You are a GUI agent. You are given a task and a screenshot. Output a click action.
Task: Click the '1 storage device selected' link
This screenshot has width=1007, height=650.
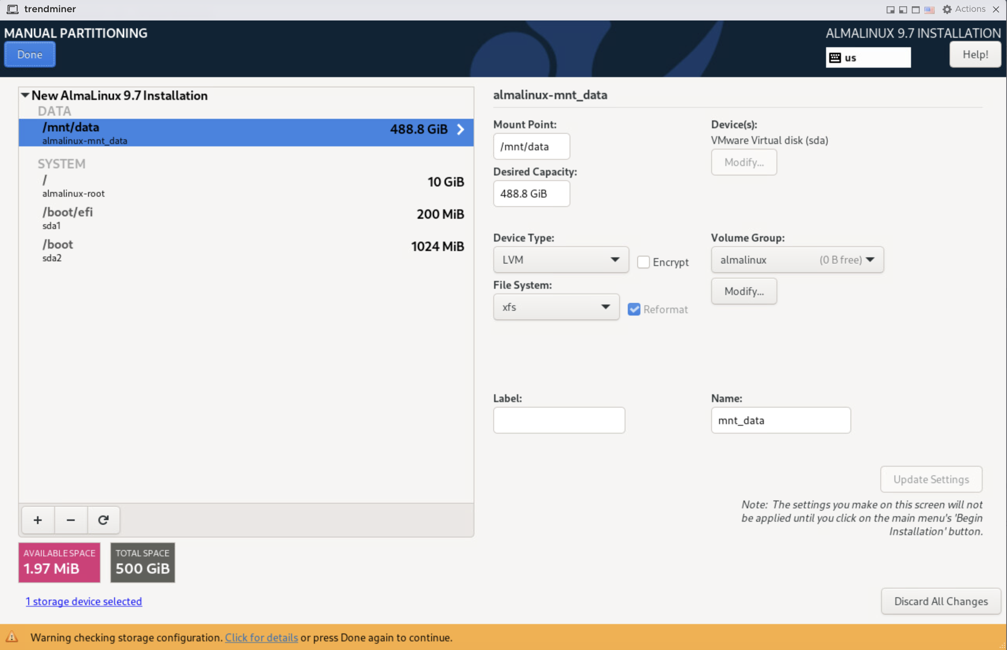[x=83, y=601]
